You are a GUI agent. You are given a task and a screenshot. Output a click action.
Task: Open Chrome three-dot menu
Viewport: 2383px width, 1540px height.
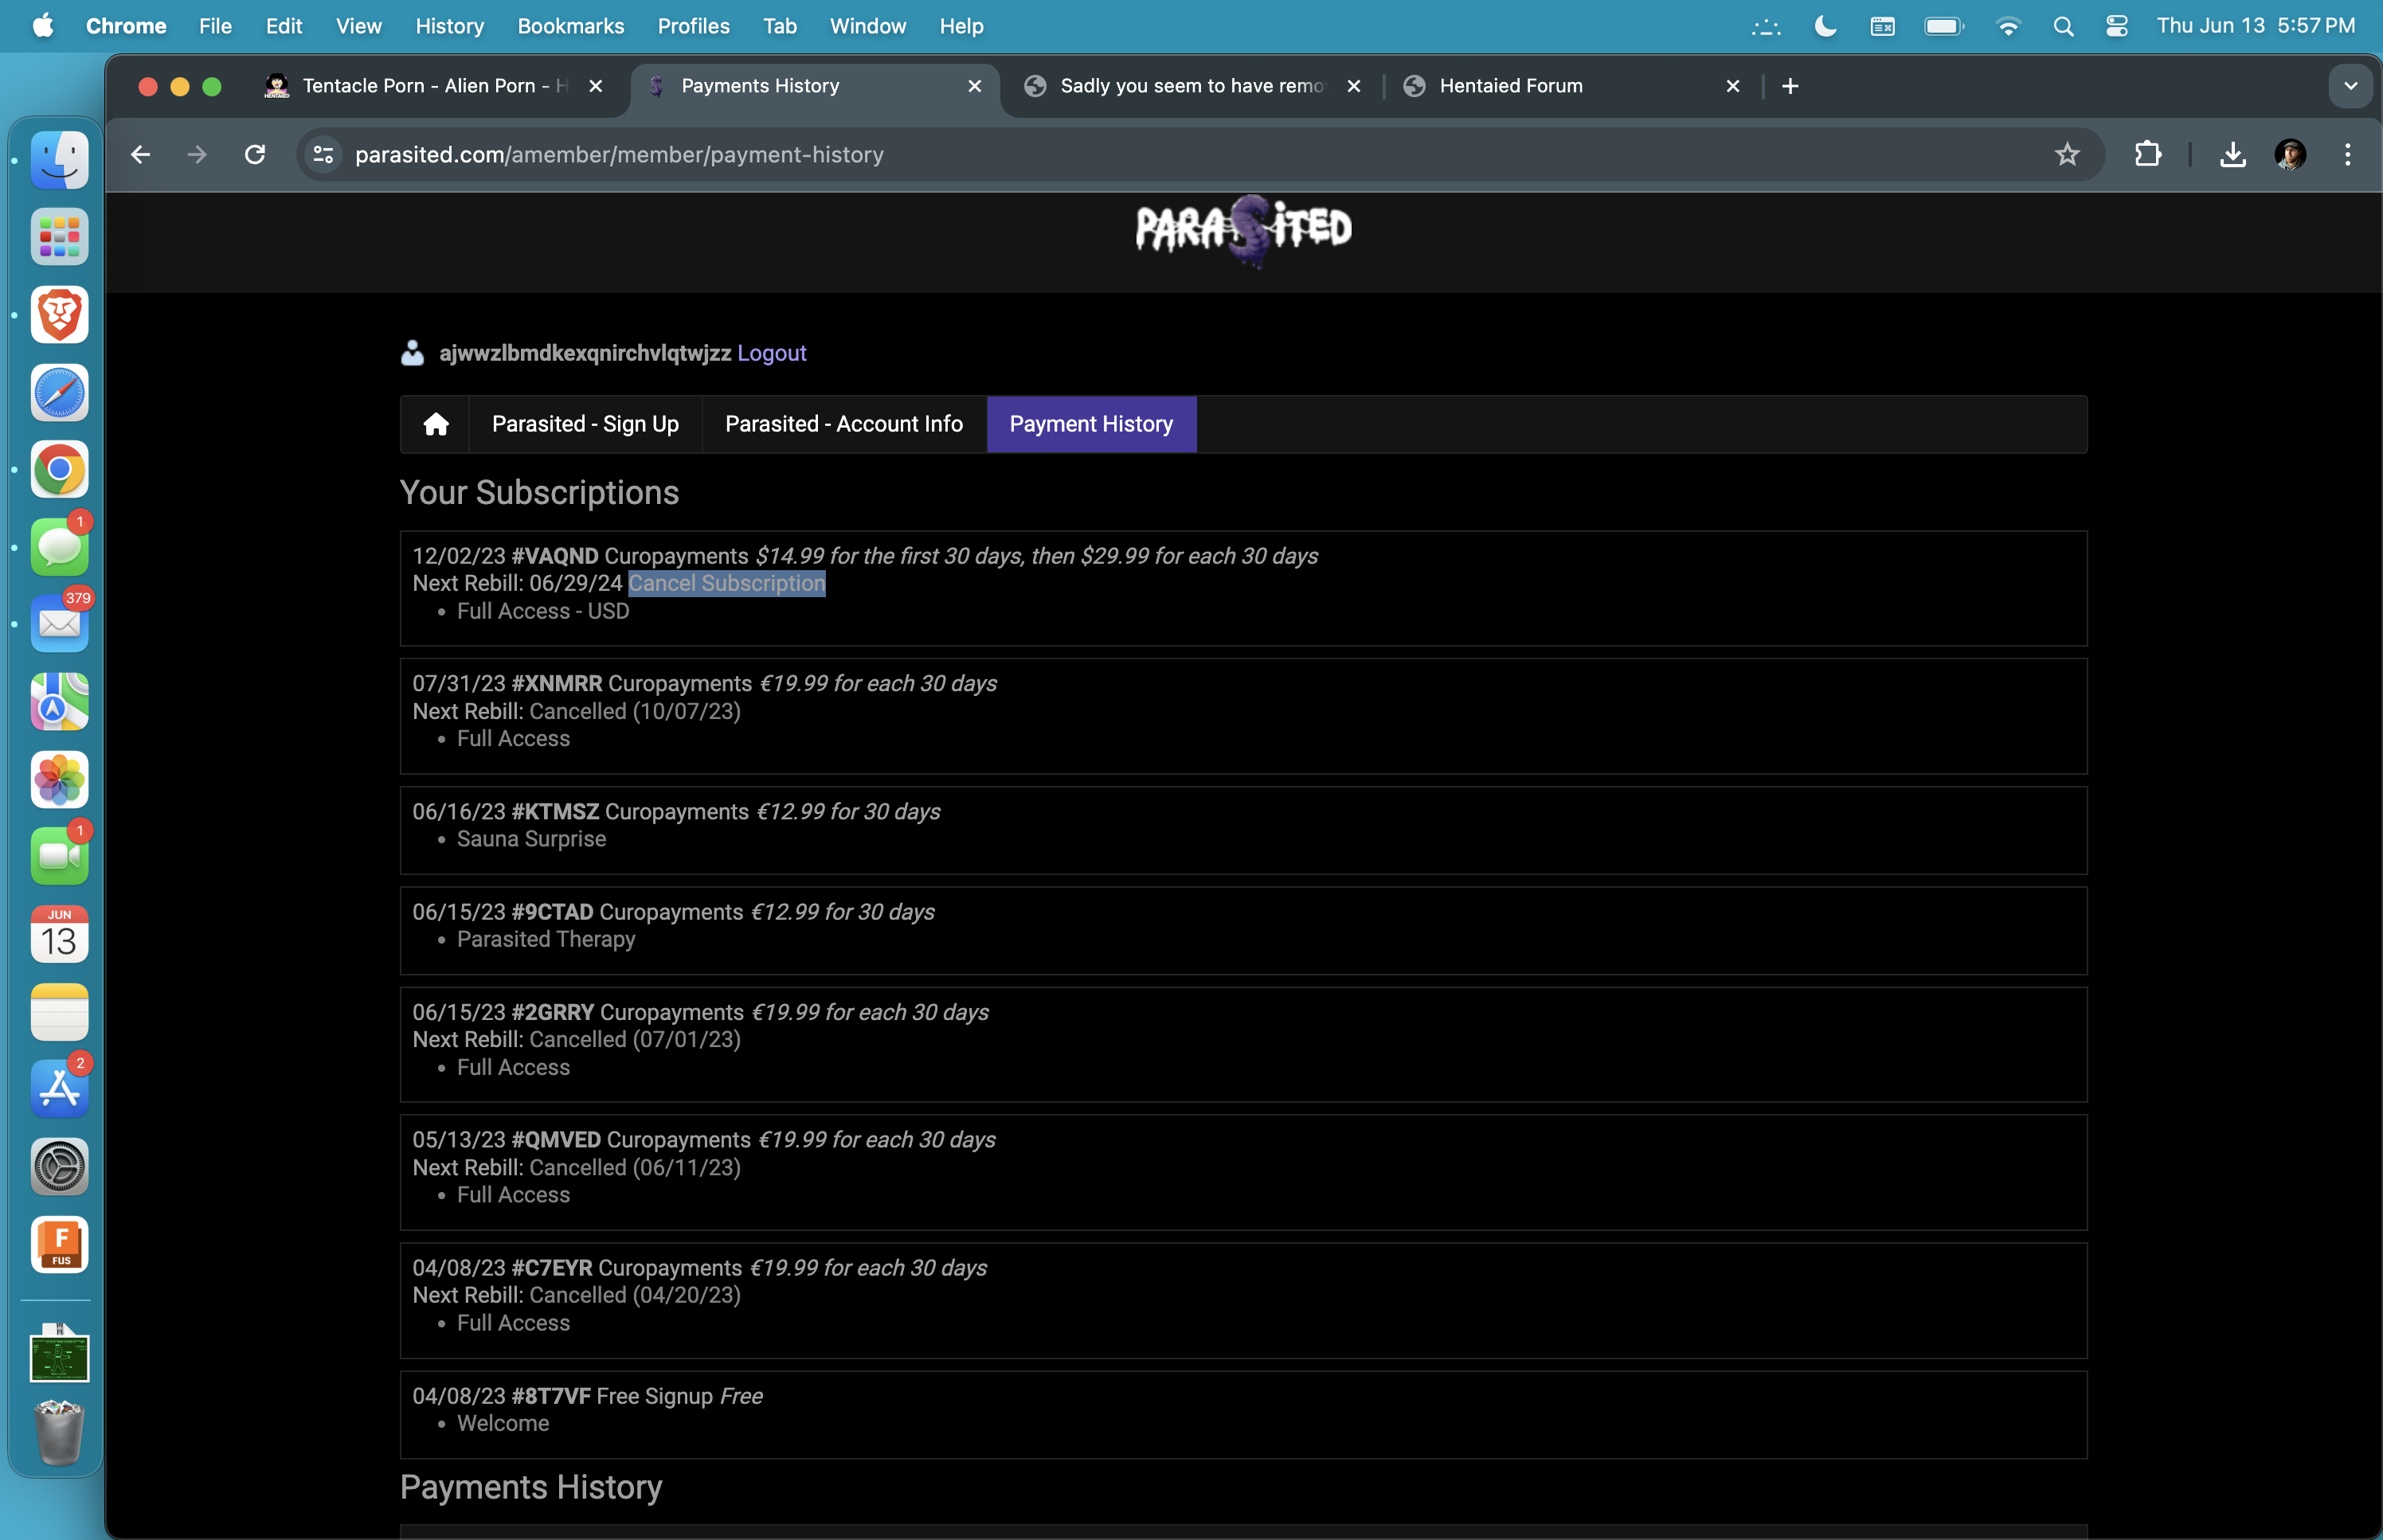tap(2347, 154)
